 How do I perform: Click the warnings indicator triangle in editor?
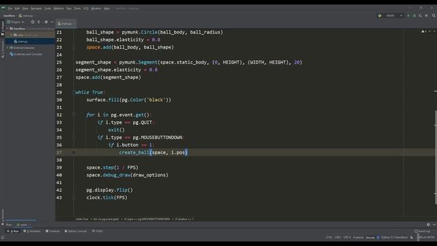(423, 31)
